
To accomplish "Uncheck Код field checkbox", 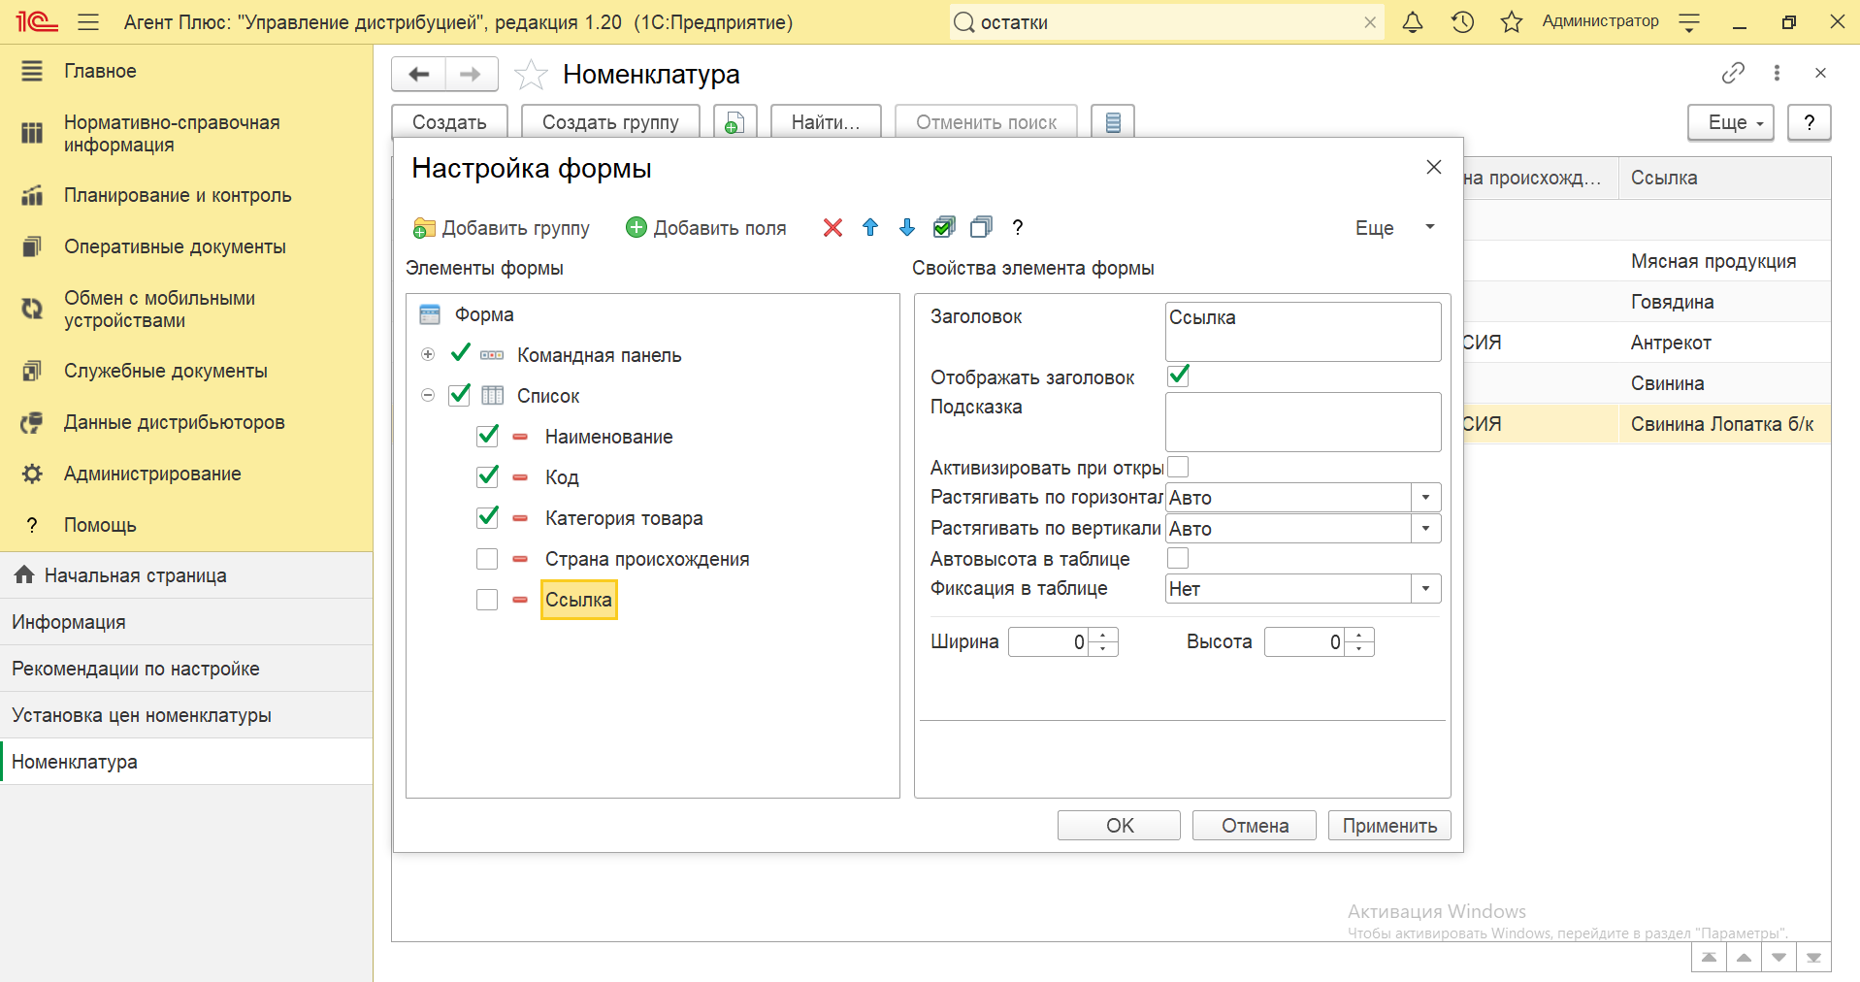I will [488, 476].
